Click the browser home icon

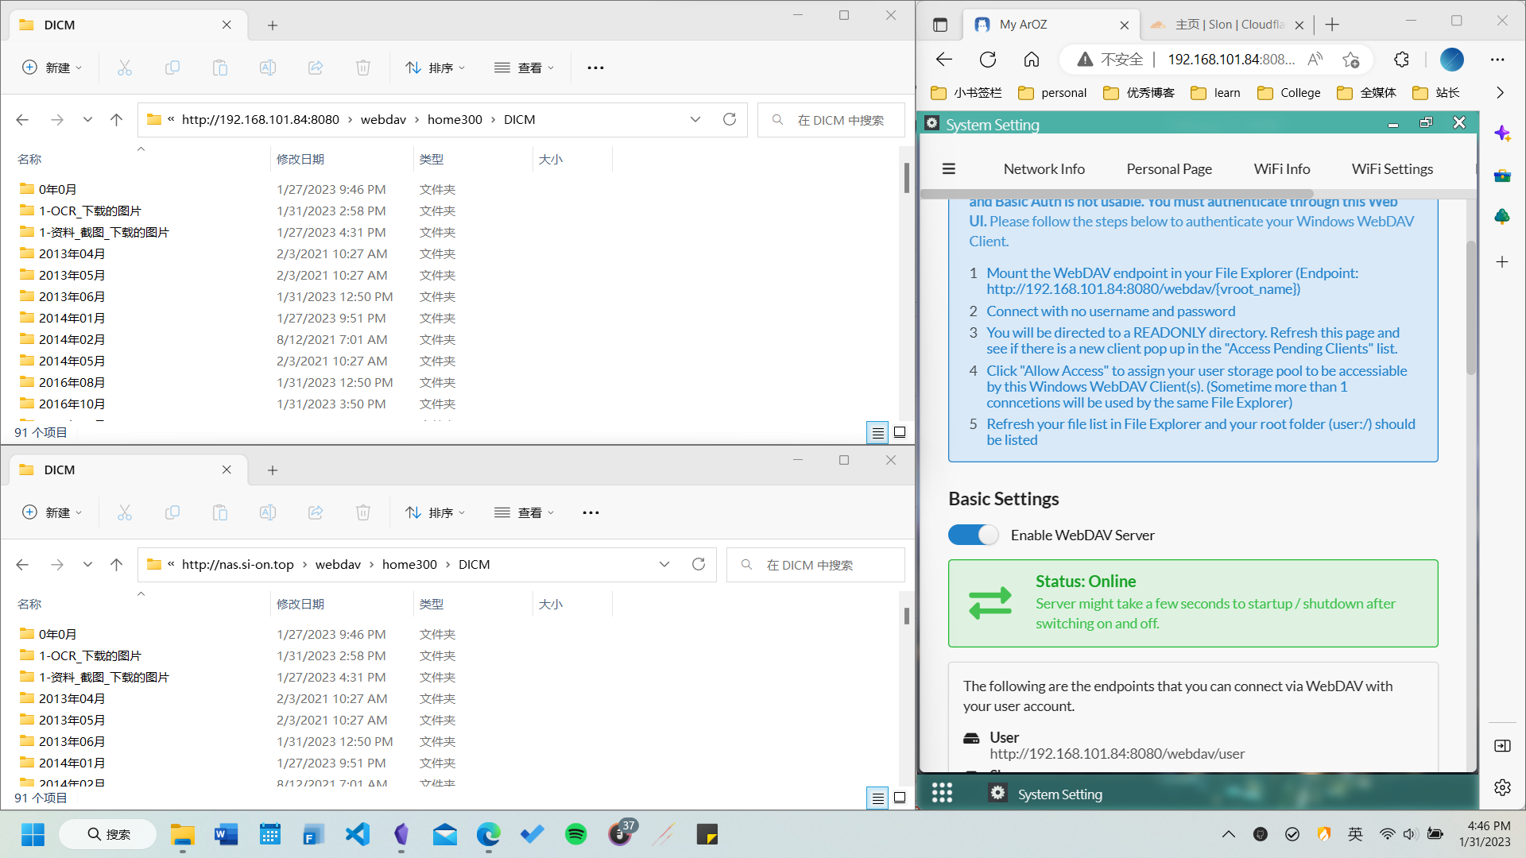tap(1032, 60)
